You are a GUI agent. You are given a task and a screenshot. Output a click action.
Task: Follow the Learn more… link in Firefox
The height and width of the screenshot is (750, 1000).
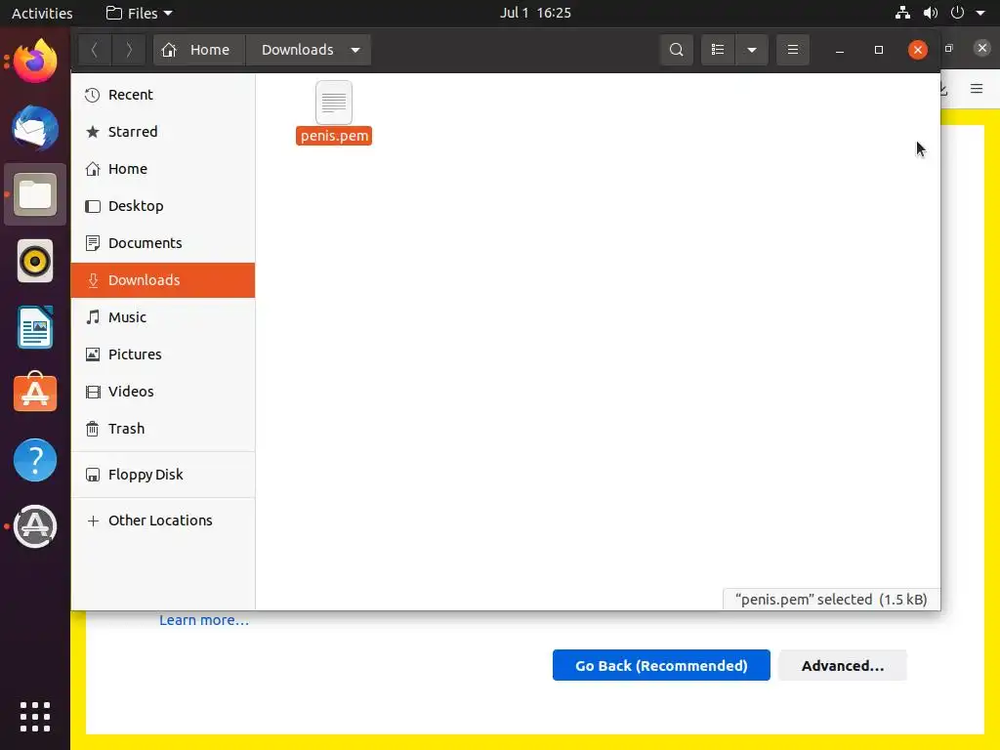coord(204,620)
